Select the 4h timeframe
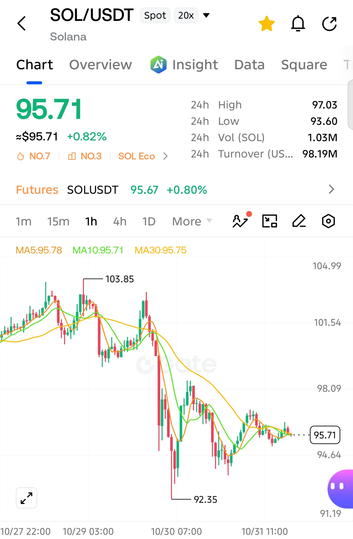Screen dimensions: 353x539 click(120, 221)
